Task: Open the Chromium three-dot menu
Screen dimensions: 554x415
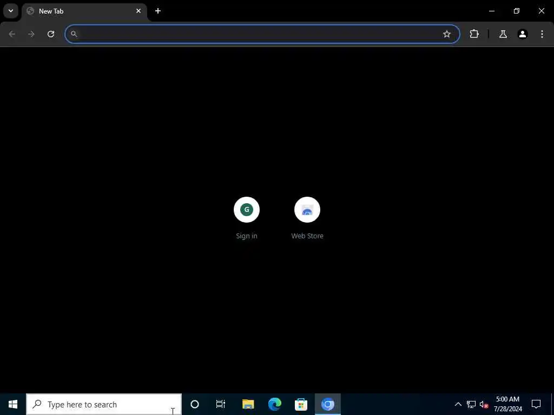Action: [542, 34]
